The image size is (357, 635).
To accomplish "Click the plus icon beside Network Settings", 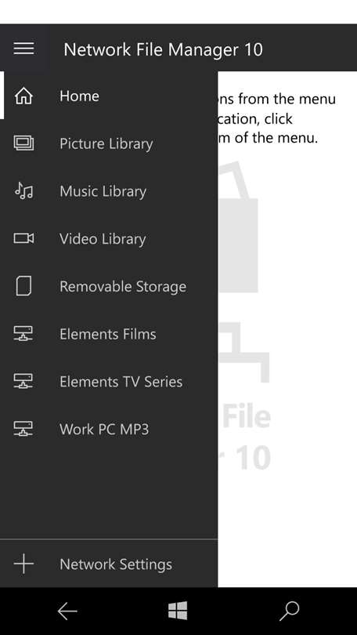I will tap(23, 564).
